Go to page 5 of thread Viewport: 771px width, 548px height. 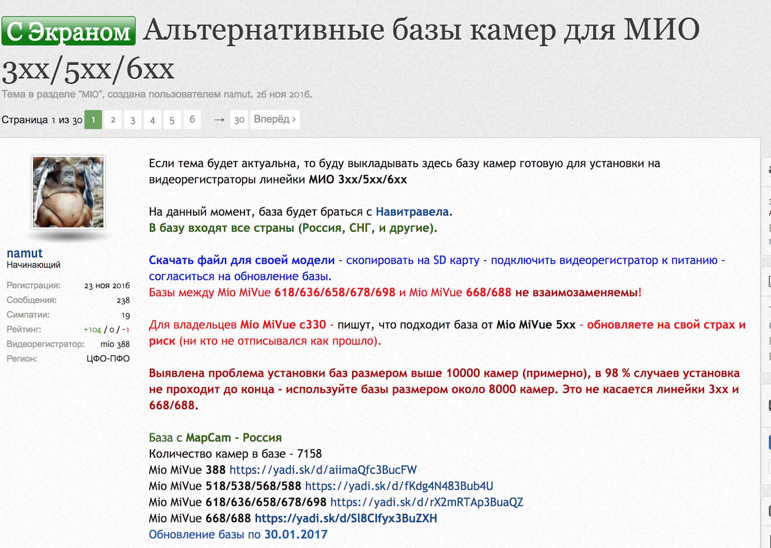point(172,120)
